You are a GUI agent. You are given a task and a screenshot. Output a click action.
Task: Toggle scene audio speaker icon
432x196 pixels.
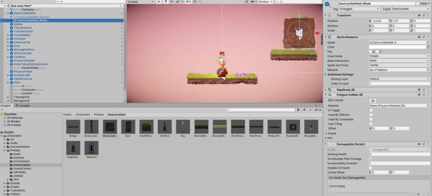172,2
